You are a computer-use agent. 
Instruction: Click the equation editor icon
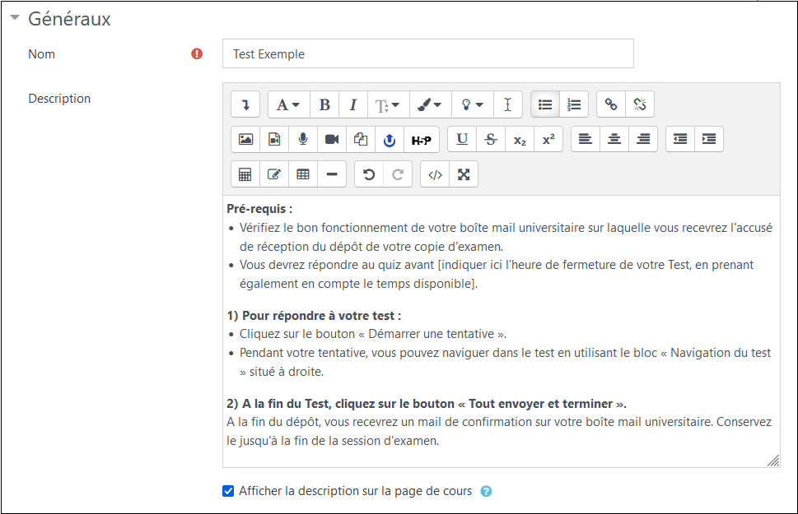(x=245, y=174)
